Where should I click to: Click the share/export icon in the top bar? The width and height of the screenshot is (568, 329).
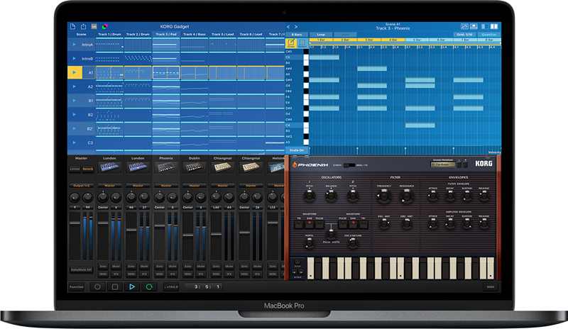tap(83, 26)
